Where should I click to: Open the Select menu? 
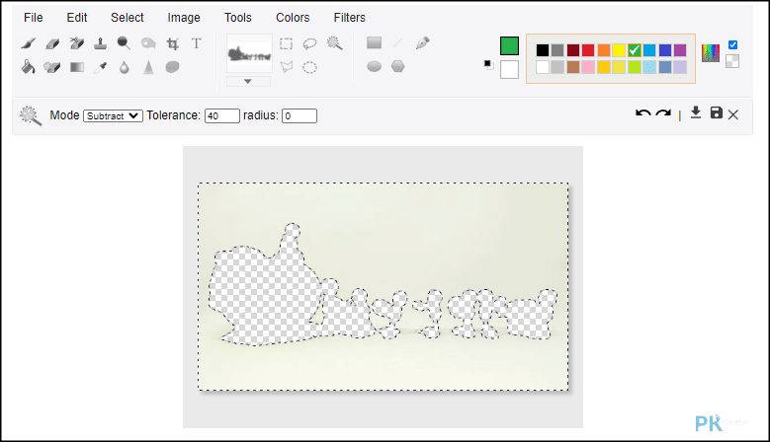click(128, 18)
